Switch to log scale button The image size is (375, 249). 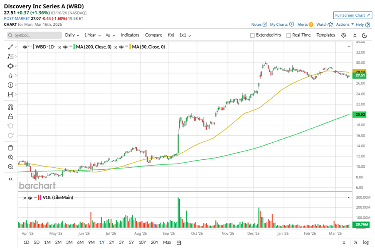(366, 242)
